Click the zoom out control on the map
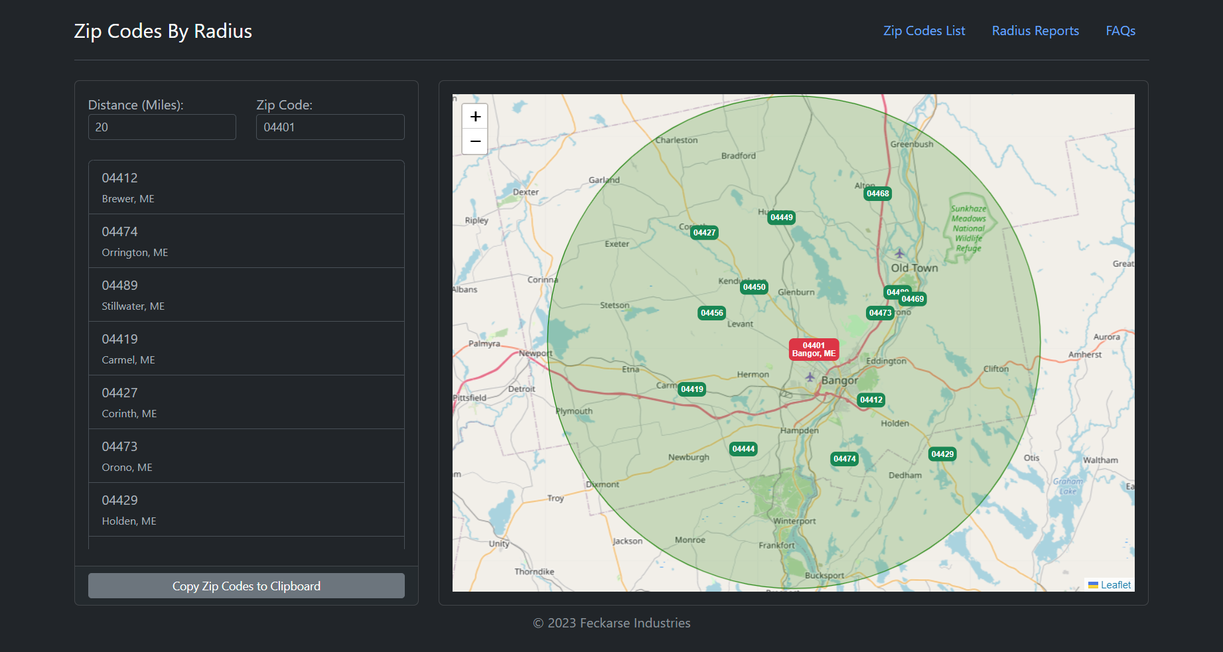 [474, 141]
